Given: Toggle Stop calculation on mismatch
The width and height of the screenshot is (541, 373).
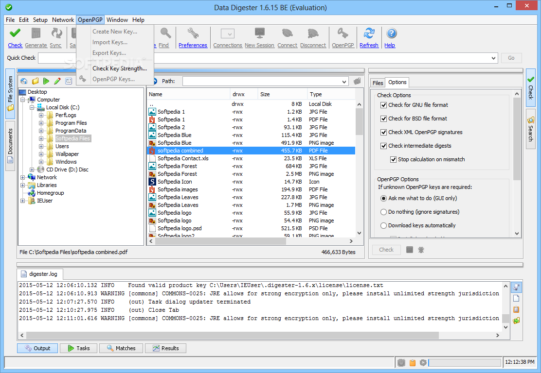Looking at the screenshot, I should coord(393,159).
